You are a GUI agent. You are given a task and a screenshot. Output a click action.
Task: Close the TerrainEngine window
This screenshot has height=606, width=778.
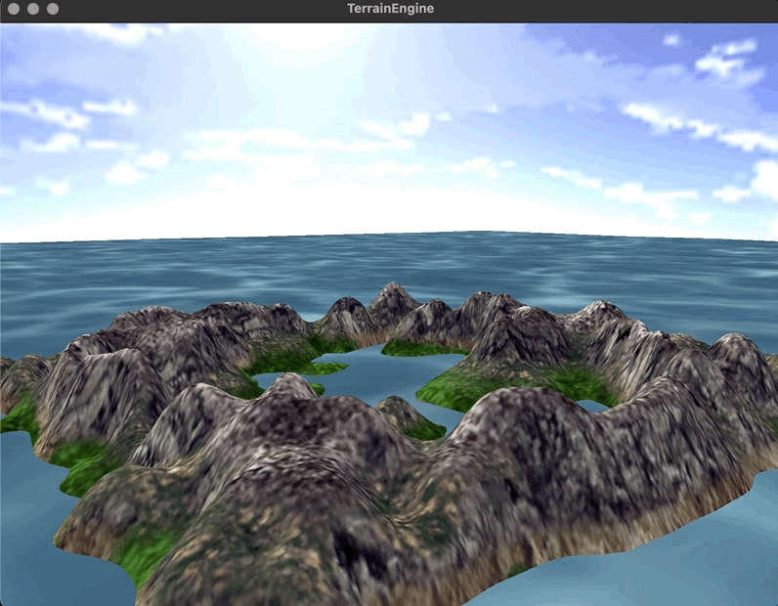click(x=14, y=9)
